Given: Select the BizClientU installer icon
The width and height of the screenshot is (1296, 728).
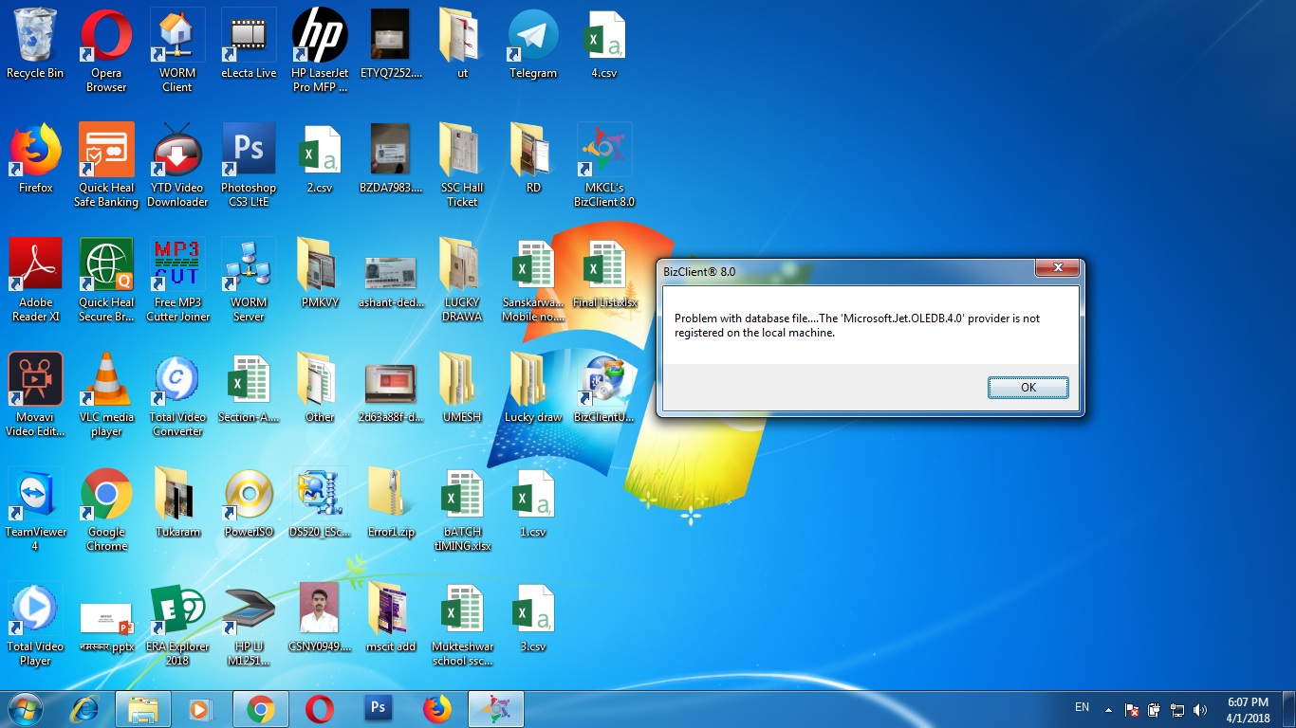Looking at the screenshot, I should click(604, 389).
